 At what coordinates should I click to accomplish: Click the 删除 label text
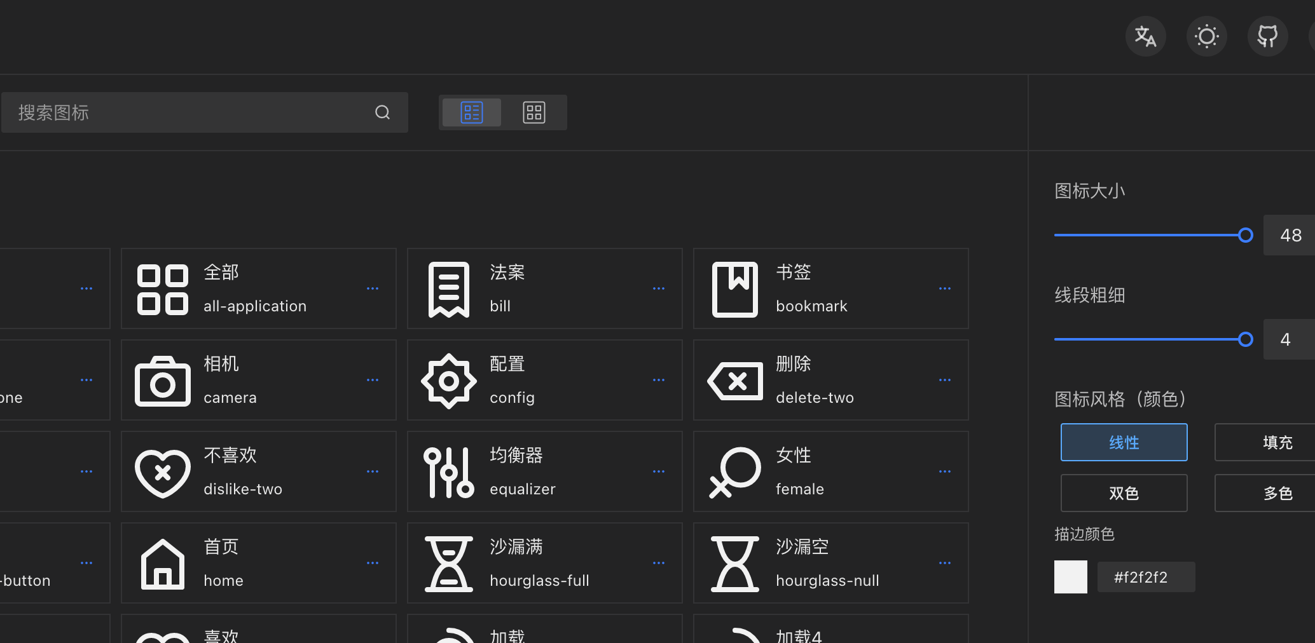[794, 364]
